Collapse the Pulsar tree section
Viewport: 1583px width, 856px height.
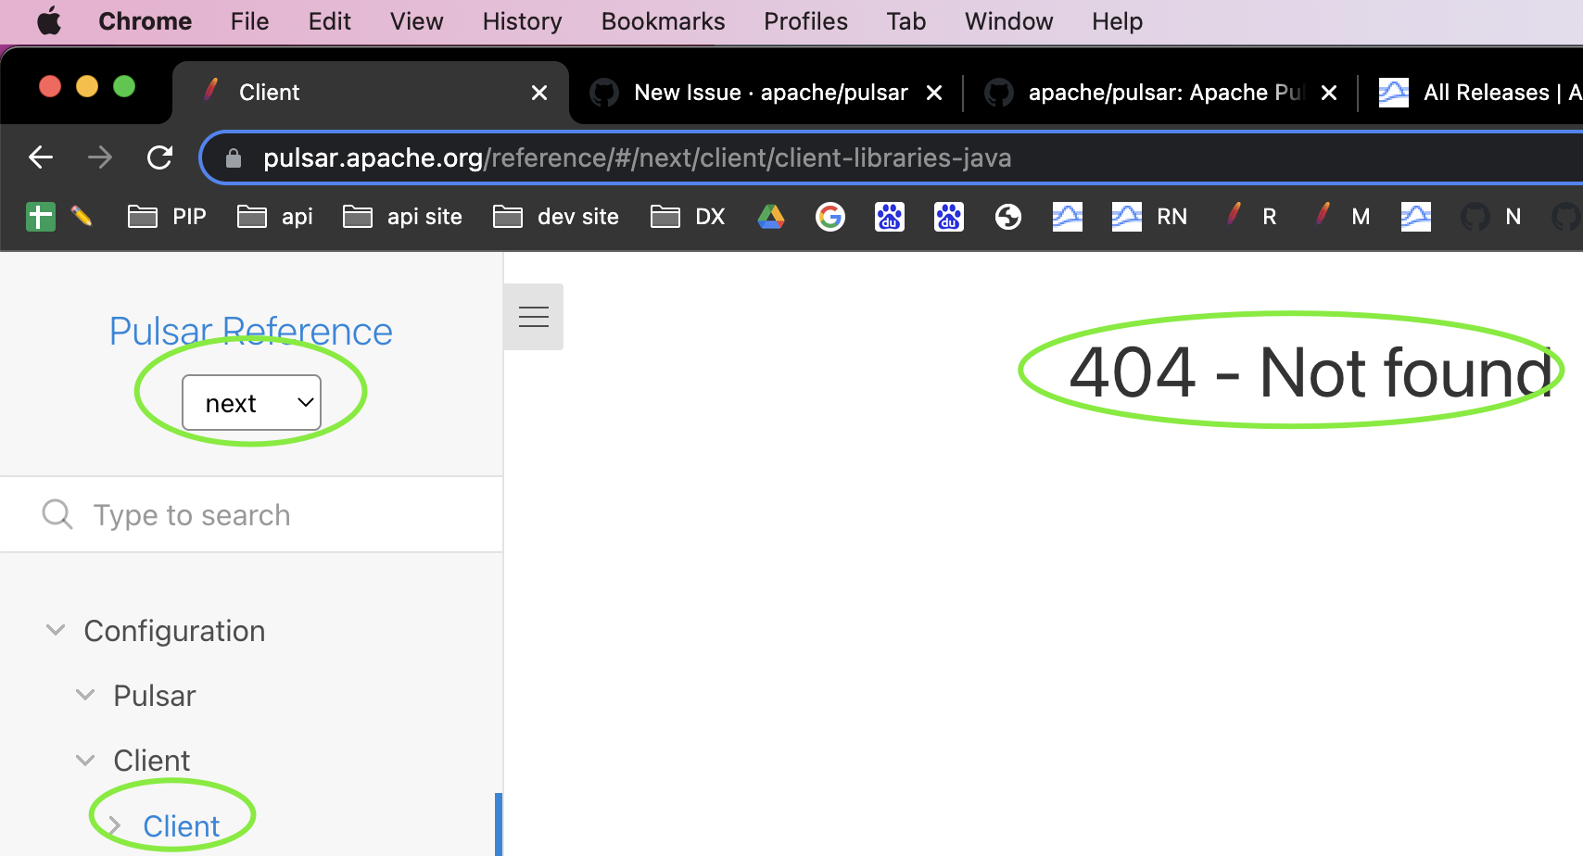tap(85, 695)
